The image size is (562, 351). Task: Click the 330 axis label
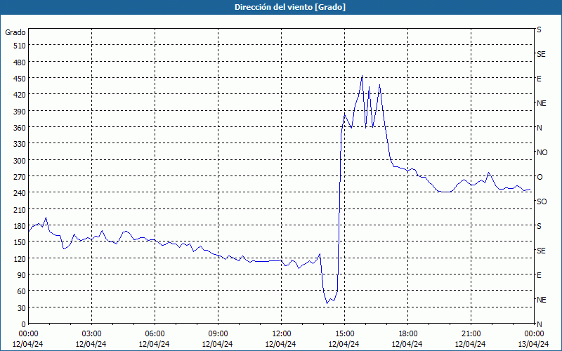(x=20, y=144)
